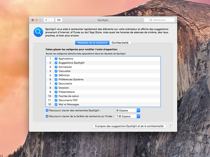Screen dimensions: 210x157
Task: Close the Spotlight preferences window
Action: [32, 20]
